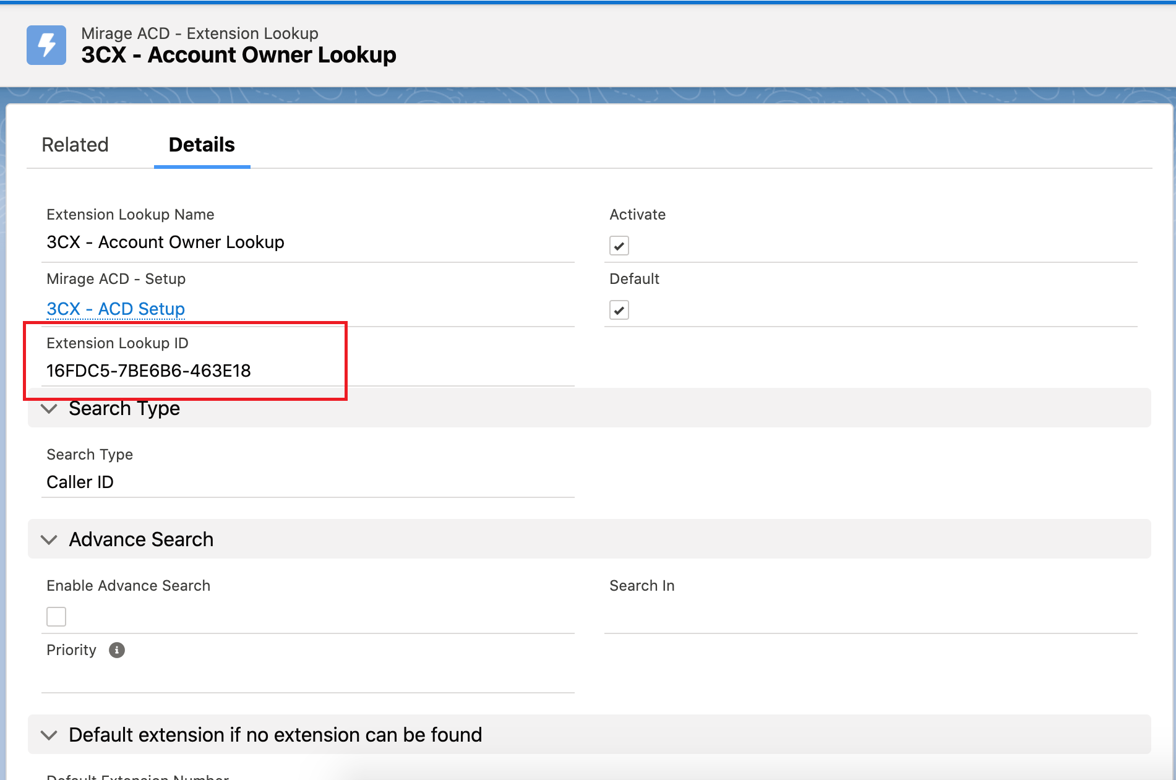The image size is (1176, 780).
Task: Open the 3CX - ACD Setup link
Action: tap(116, 309)
